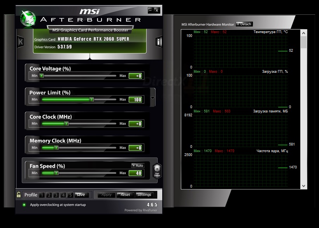Click the Частота ядра, МГц graph label
319x228 pixels.
272,151
